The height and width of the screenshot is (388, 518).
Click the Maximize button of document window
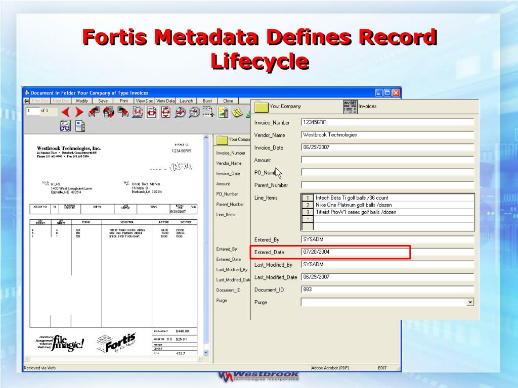387,93
